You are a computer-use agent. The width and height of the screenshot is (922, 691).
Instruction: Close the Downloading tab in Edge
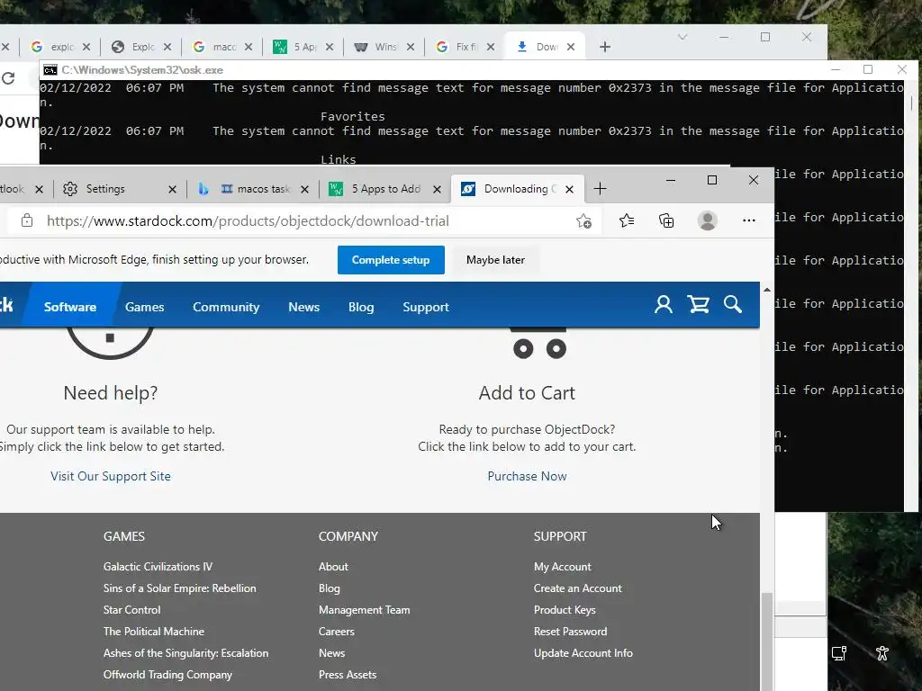pyautogui.click(x=569, y=189)
